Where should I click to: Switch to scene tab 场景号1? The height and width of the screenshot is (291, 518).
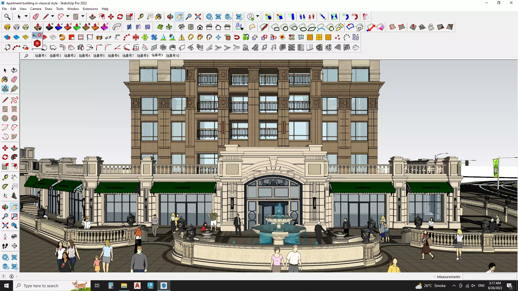[40, 56]
